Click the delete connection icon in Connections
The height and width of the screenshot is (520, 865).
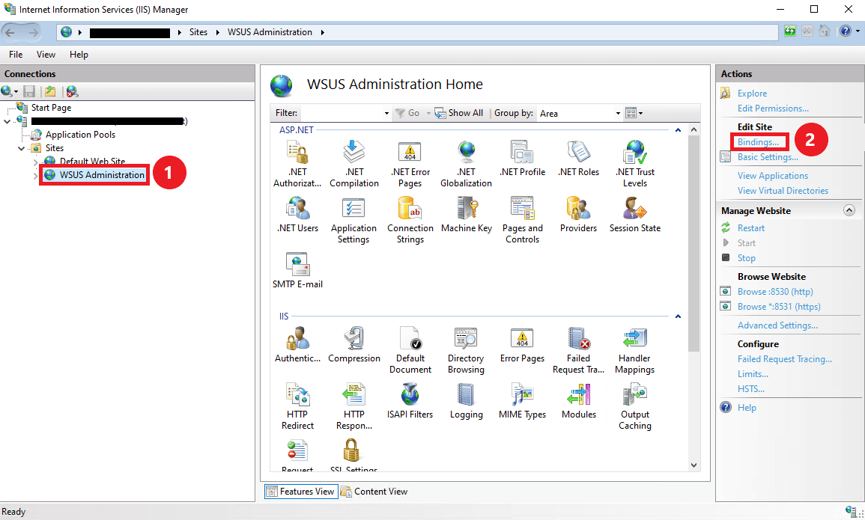(72, 91)
